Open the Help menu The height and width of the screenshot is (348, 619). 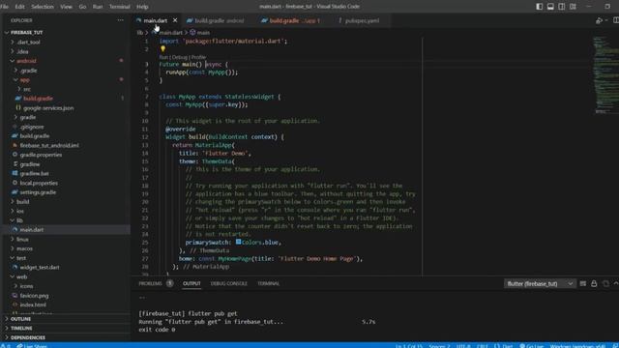(x=142, y=7)
